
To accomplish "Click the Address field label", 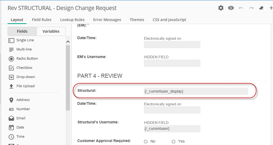I will (23, 100).
